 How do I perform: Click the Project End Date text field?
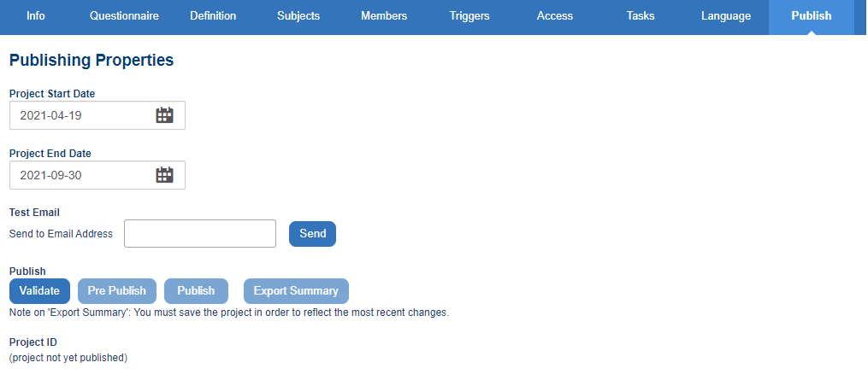[97, 175]
